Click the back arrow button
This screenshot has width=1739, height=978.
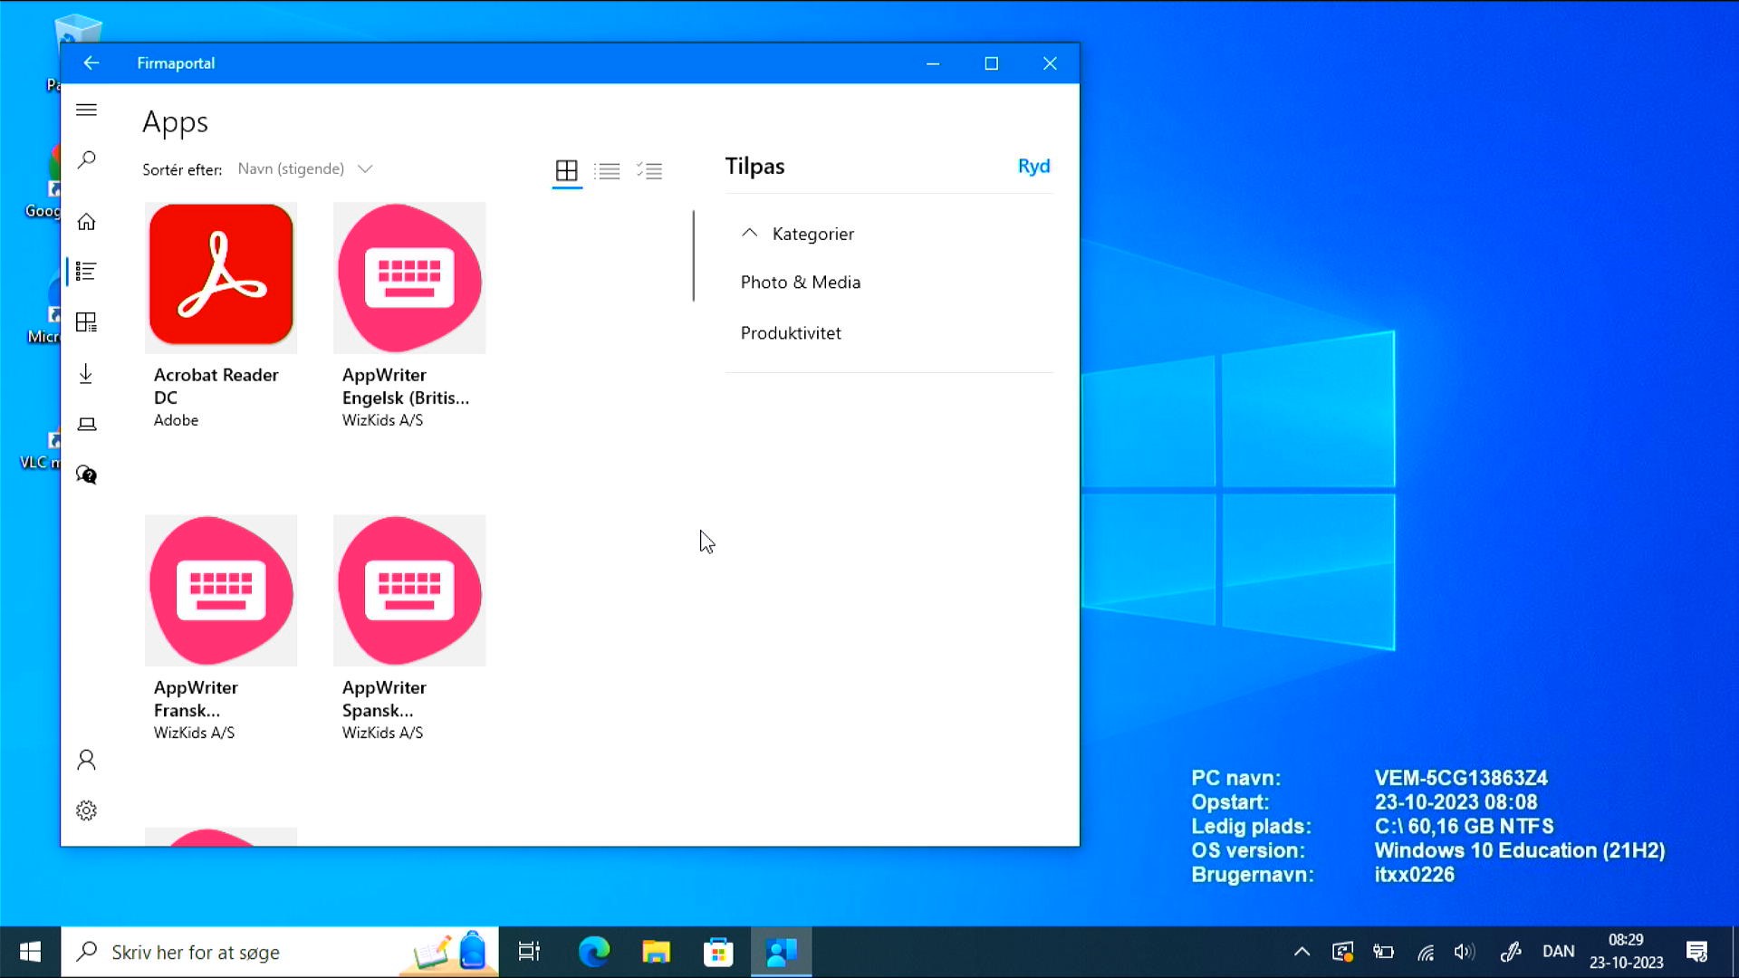tap(91, 63)
